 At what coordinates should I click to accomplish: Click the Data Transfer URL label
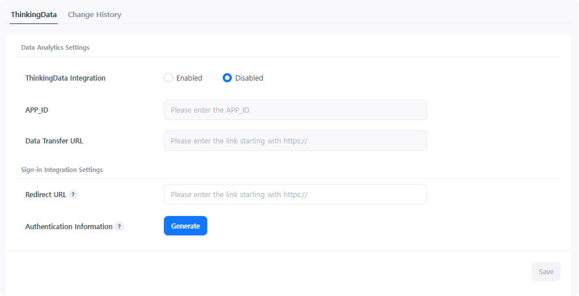(x=54, y=141)
